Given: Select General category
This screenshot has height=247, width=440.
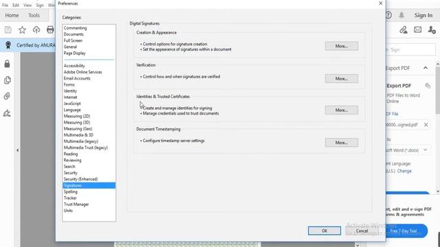Looking at the screenshot, I should [x=70, y=47].
